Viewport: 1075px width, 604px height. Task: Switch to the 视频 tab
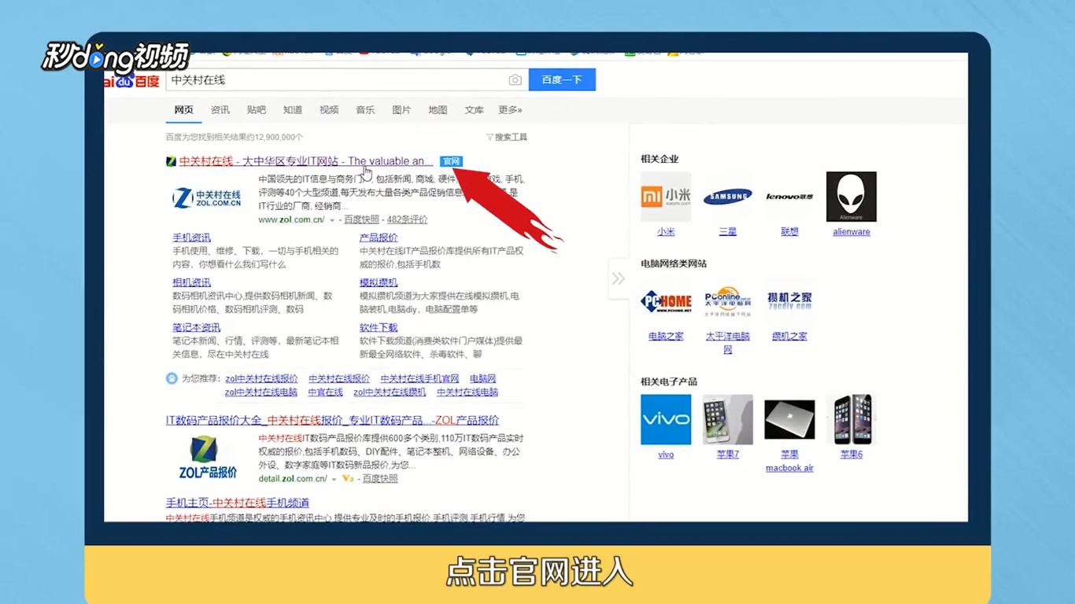coord(329,110)
